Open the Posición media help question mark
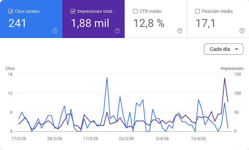Viewport: 249px width, 150px height. [242, 31]
